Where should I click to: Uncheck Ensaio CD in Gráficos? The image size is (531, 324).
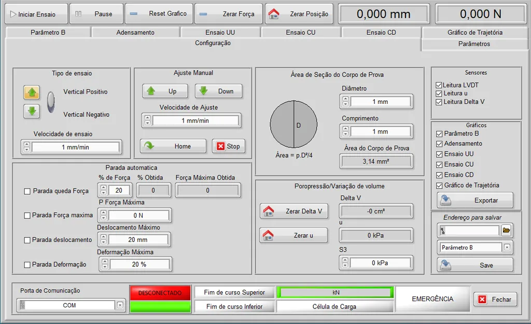[440, 175]
